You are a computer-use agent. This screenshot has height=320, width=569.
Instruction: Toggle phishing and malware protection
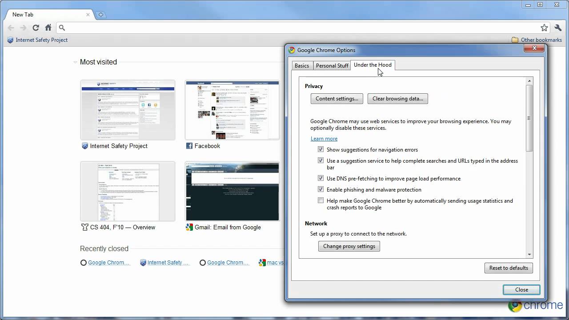pyautogui.click(x=321, y=189)
